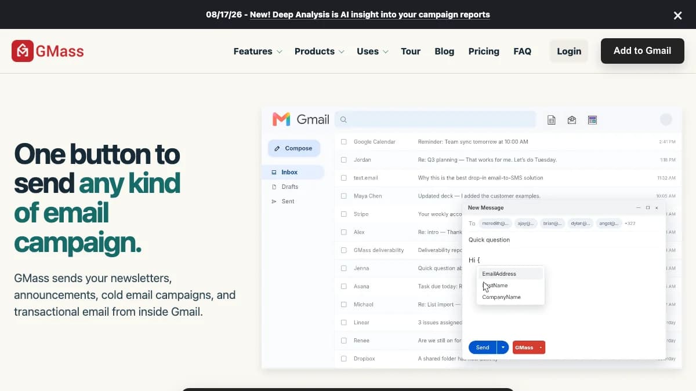Click the open-envelope icon beside search
This screenshot has height=391, width=696.
pyautogui.click(x=572, y=120)
